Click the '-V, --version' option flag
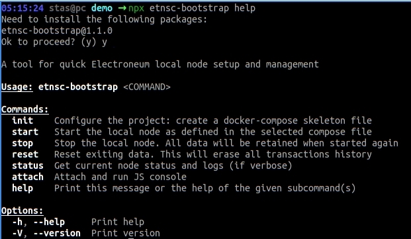 click(46, 233)
